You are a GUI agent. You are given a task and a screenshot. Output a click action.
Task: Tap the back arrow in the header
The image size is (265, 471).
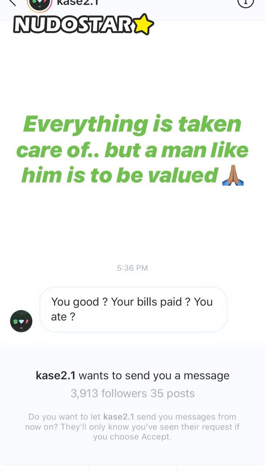click(11, 3)
